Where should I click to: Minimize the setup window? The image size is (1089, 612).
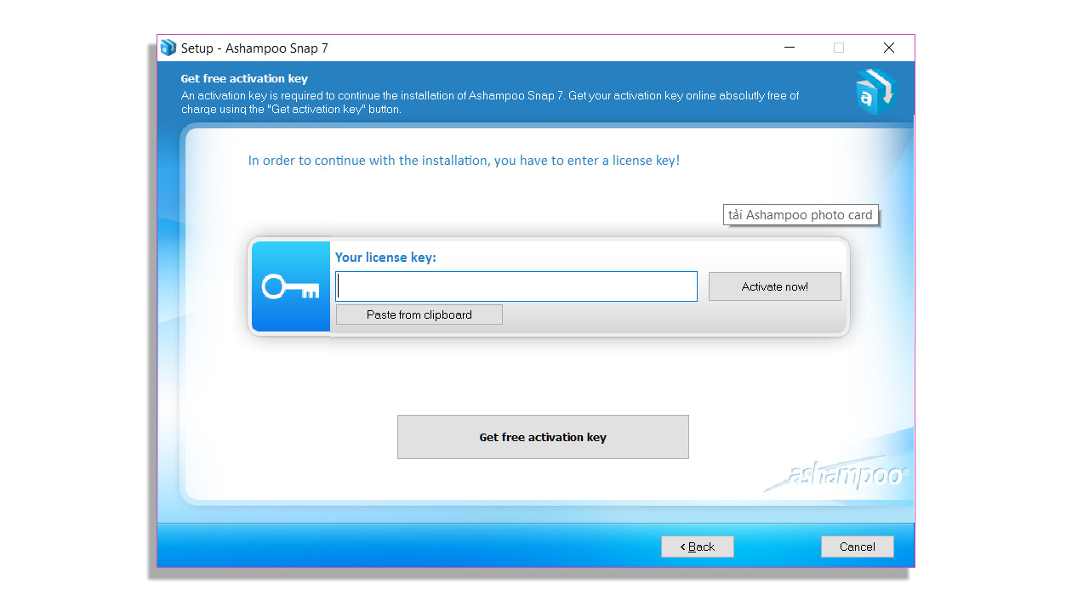(x=789, y=48)
